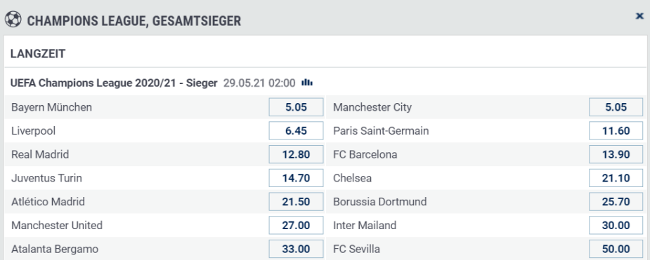The width and height of the screenshot is (650, 260).
Task: Click the Langzeit section header
Action: pyautogui.click(x=38, y=54)
